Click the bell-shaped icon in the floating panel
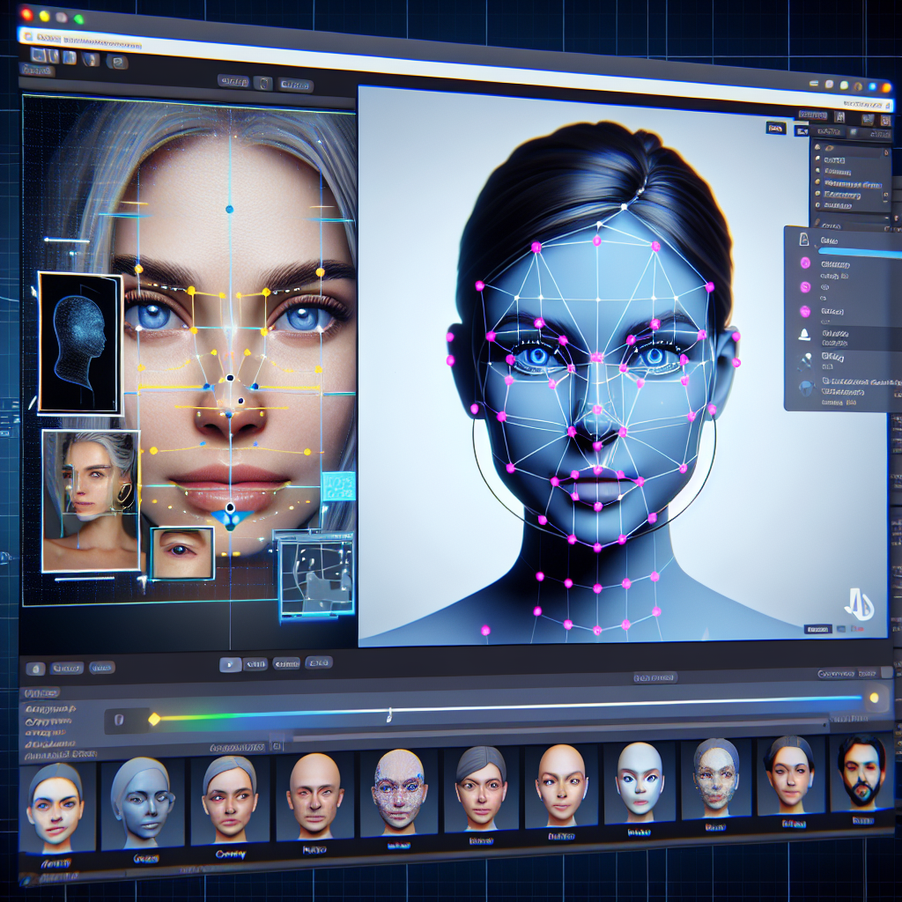Image resolution: width=902 pixels, height=902 pixels. (x=806, y=333)
